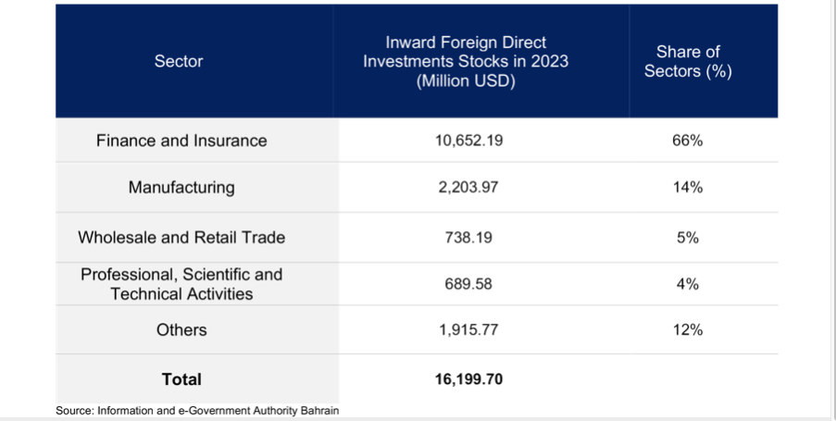Click the Source: Information and e-Government Authority text
The image size is (836, 421).
195,409
